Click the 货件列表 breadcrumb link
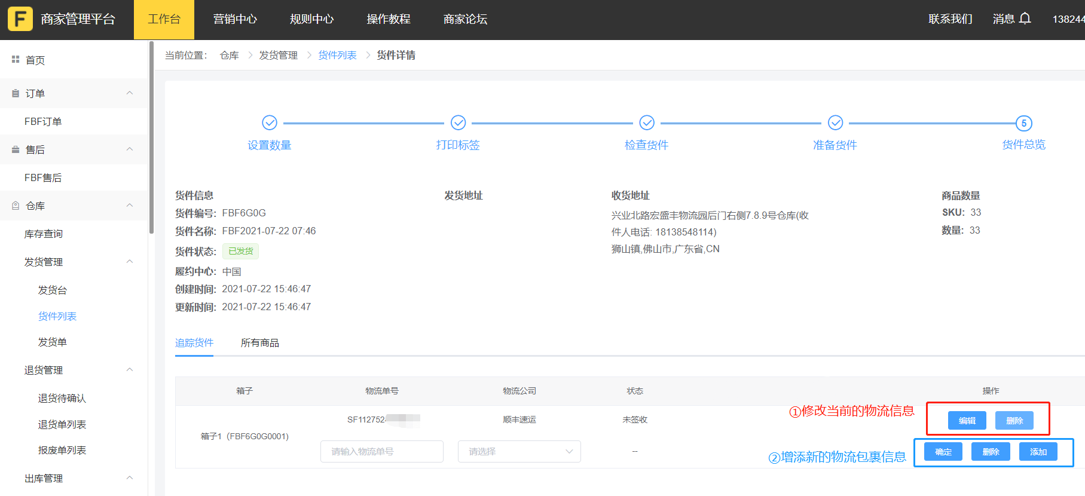This screenshot has width=1085, height=496. [337, 56]
